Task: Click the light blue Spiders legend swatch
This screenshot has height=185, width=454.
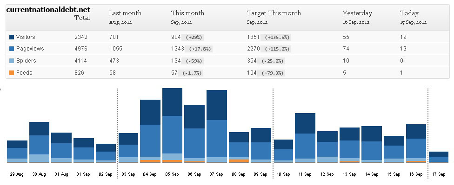Action: [x=12, y=61]
